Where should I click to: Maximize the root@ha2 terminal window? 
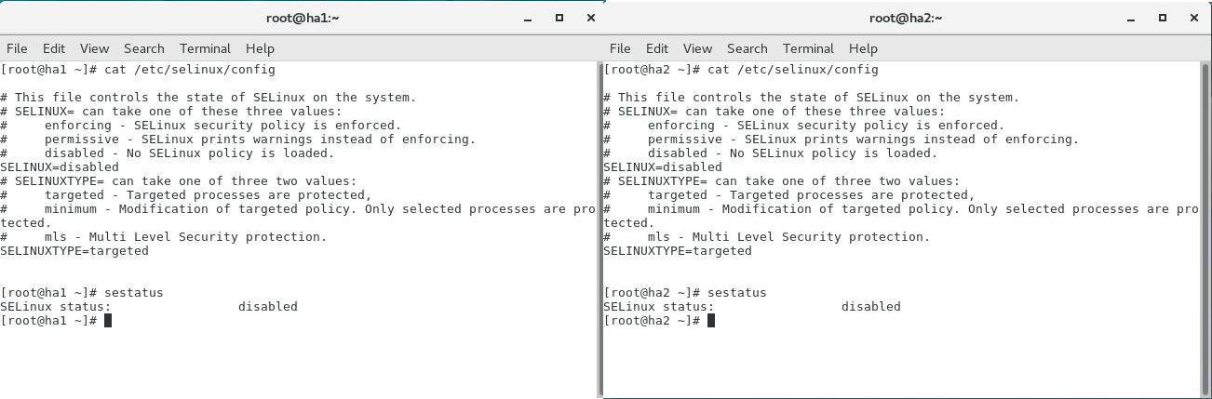(x=1163, y=18)
